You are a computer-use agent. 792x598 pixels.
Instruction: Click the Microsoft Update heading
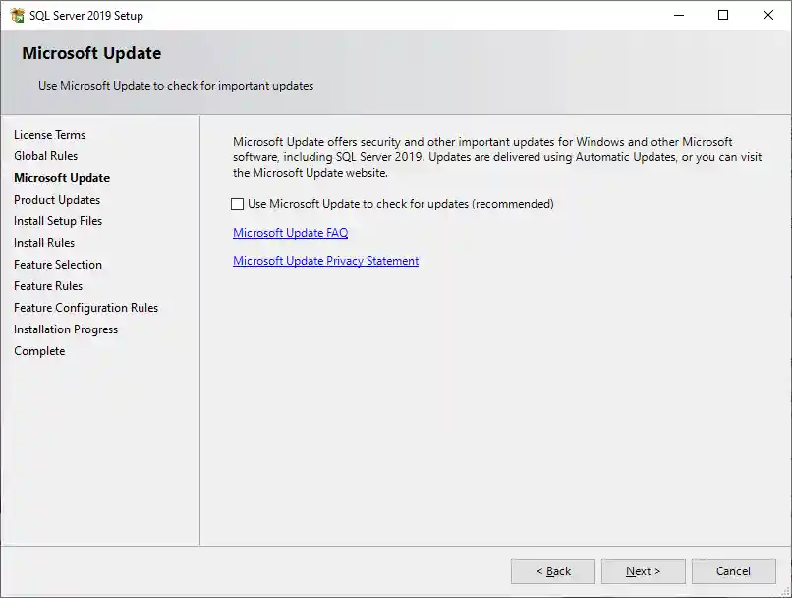[x=89, y=53]
